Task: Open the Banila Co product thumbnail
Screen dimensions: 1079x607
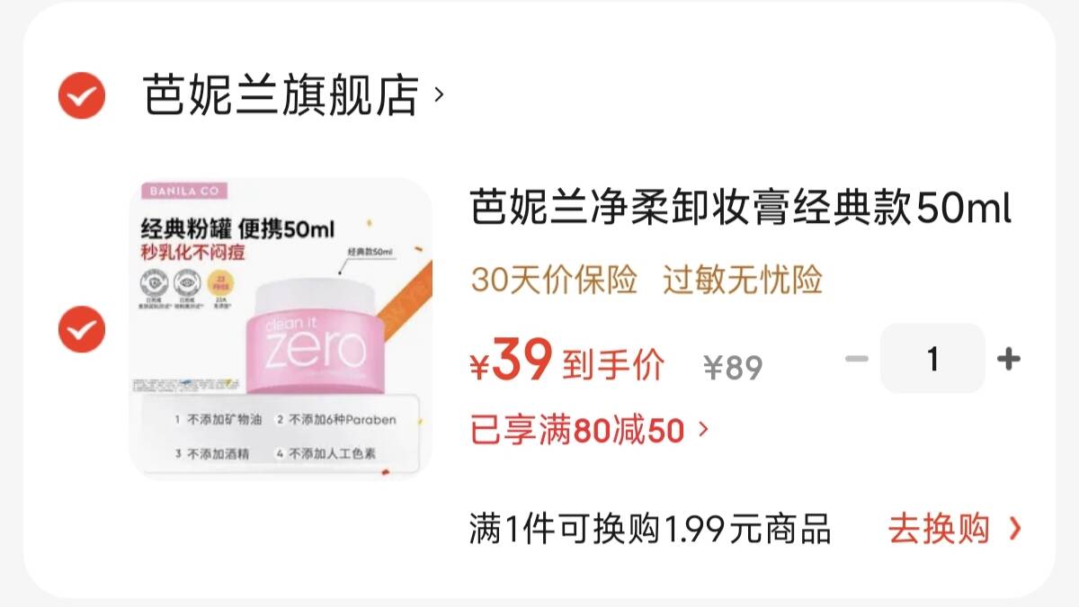Action: pos(281,327)
